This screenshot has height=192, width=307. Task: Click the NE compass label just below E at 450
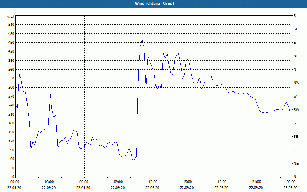tap(296, 56)
